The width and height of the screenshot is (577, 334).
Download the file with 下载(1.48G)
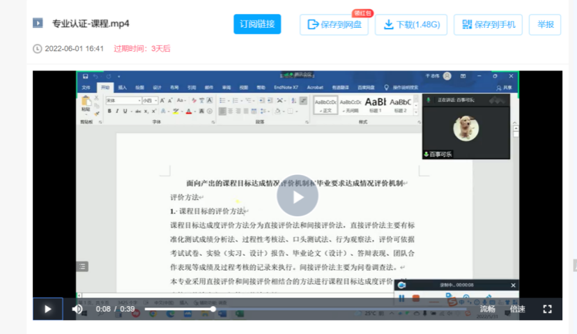tap(410, 24)
